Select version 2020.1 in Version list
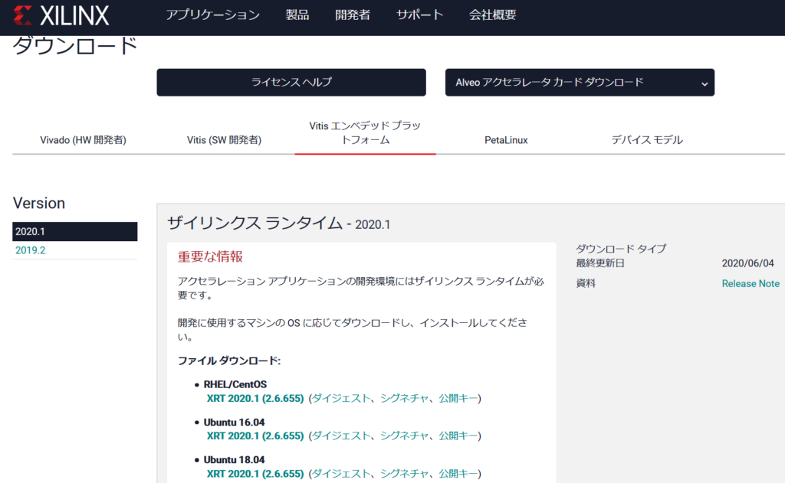The width and height of the screenshot is (785, 483). pyautogui.click(x=75, y=232)
